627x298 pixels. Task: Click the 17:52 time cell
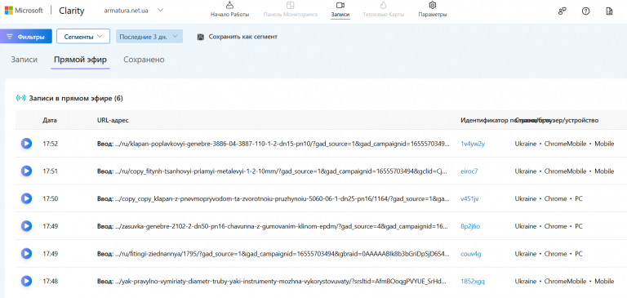click(x=51, y=144)
